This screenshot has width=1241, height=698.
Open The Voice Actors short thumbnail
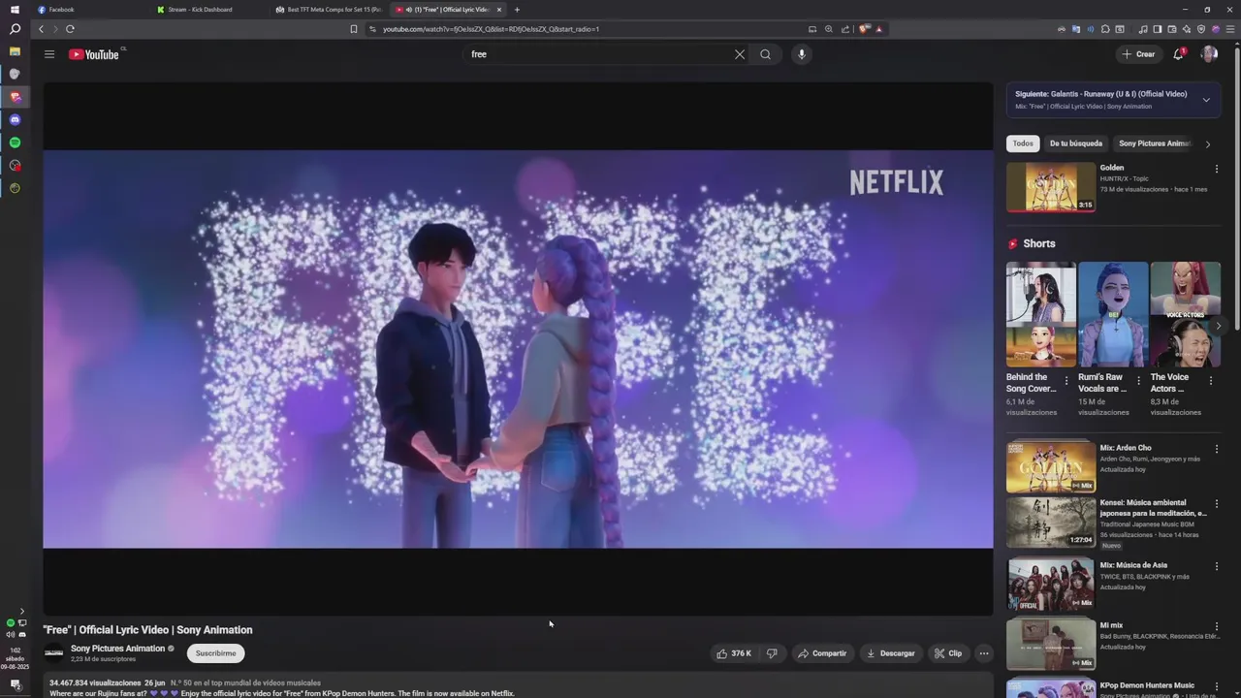point(1185,314)
